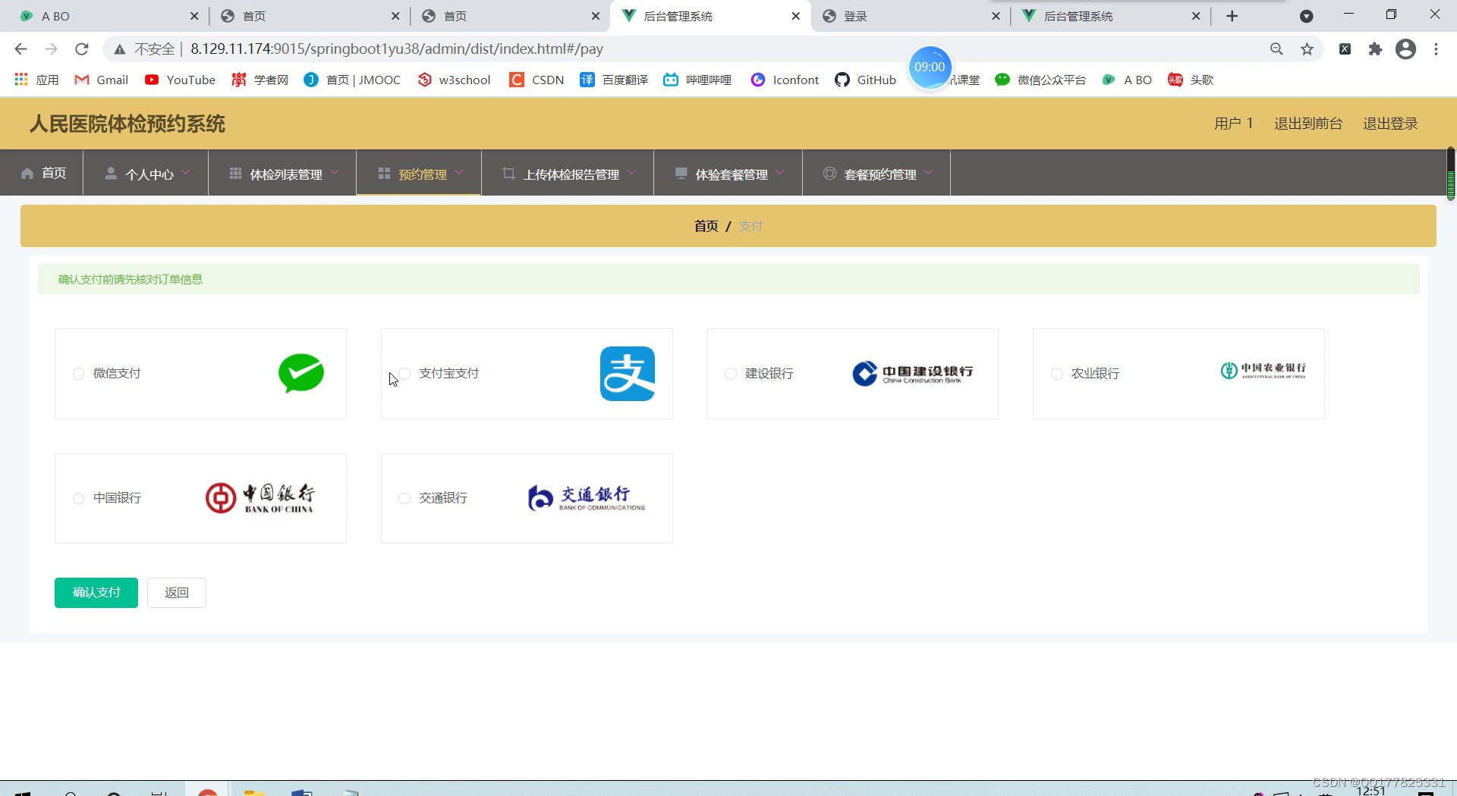Open the Iconfont bookmark
This screenshot has height=796, width=1457.
tap(785, 80)
